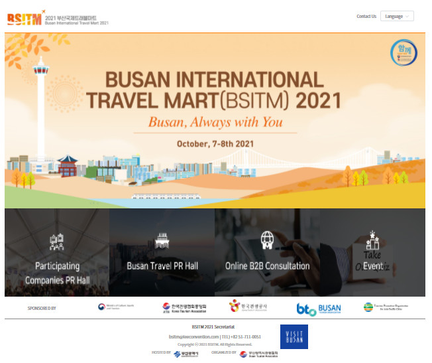This screenshot has width=432, height=363.
Task: Click the 'ORGANIZED BY' label
Action: (224, 352)
